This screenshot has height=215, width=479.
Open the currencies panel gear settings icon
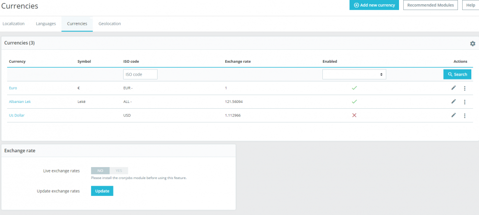click(473, 44)
